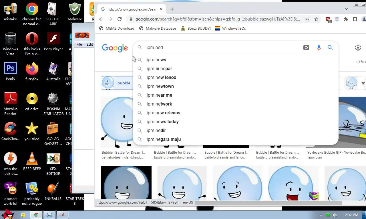This screenshot has width=366, height=219.
Task: Open 'chrome but normal' desktop shortcut
Action: [32, 14]
